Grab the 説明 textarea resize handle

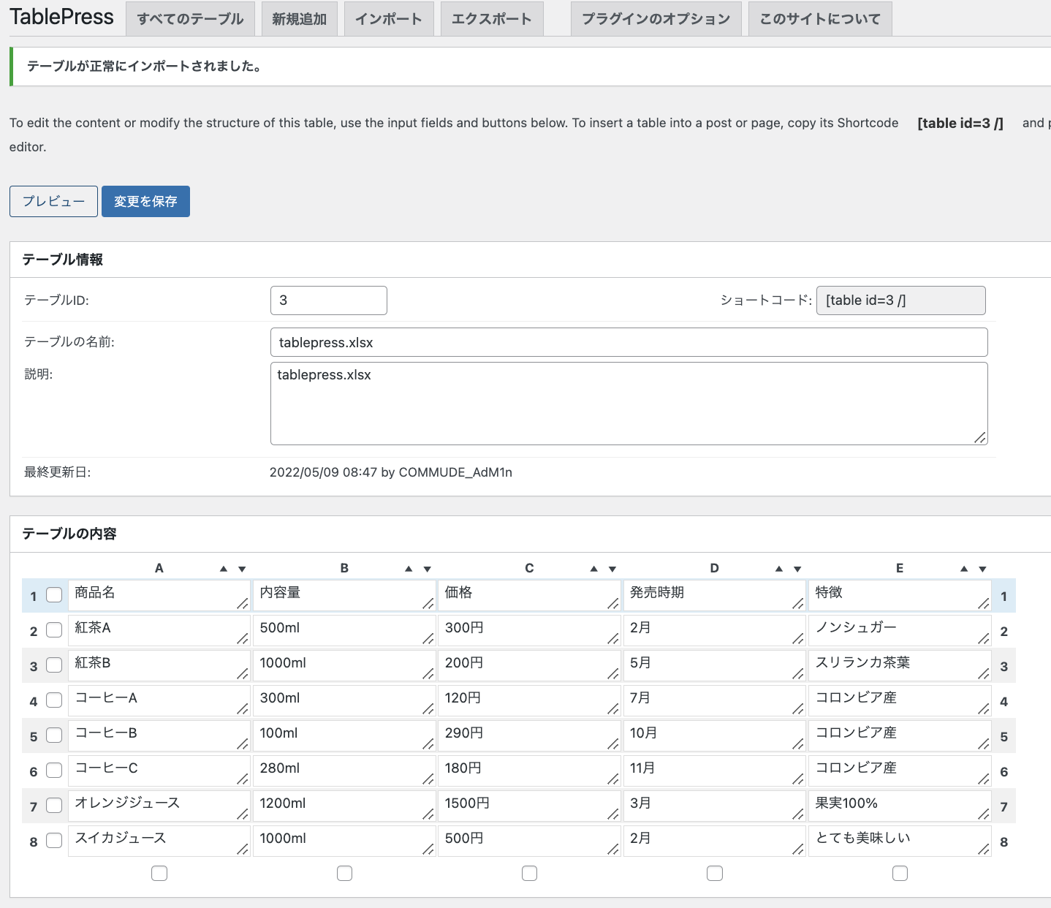[980, 437]
